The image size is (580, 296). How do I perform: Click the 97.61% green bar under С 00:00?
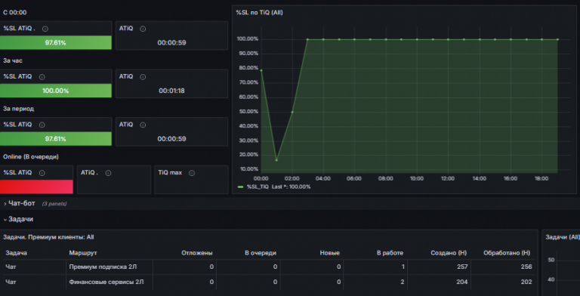click(x=55, y=42)
